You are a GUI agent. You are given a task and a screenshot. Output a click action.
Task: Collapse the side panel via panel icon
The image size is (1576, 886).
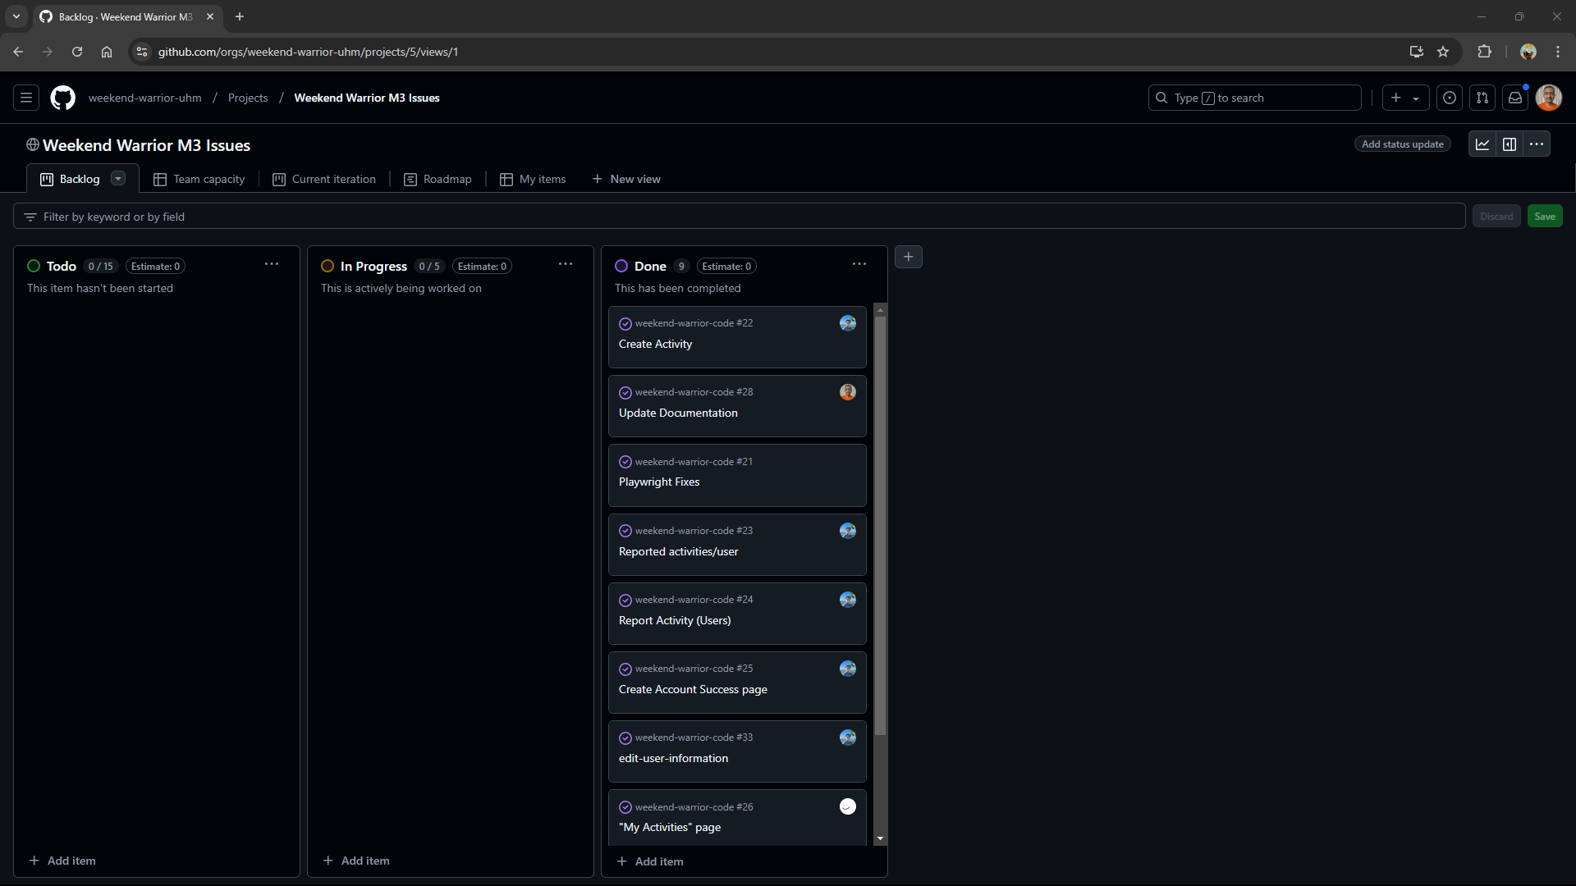[1510, 144]
